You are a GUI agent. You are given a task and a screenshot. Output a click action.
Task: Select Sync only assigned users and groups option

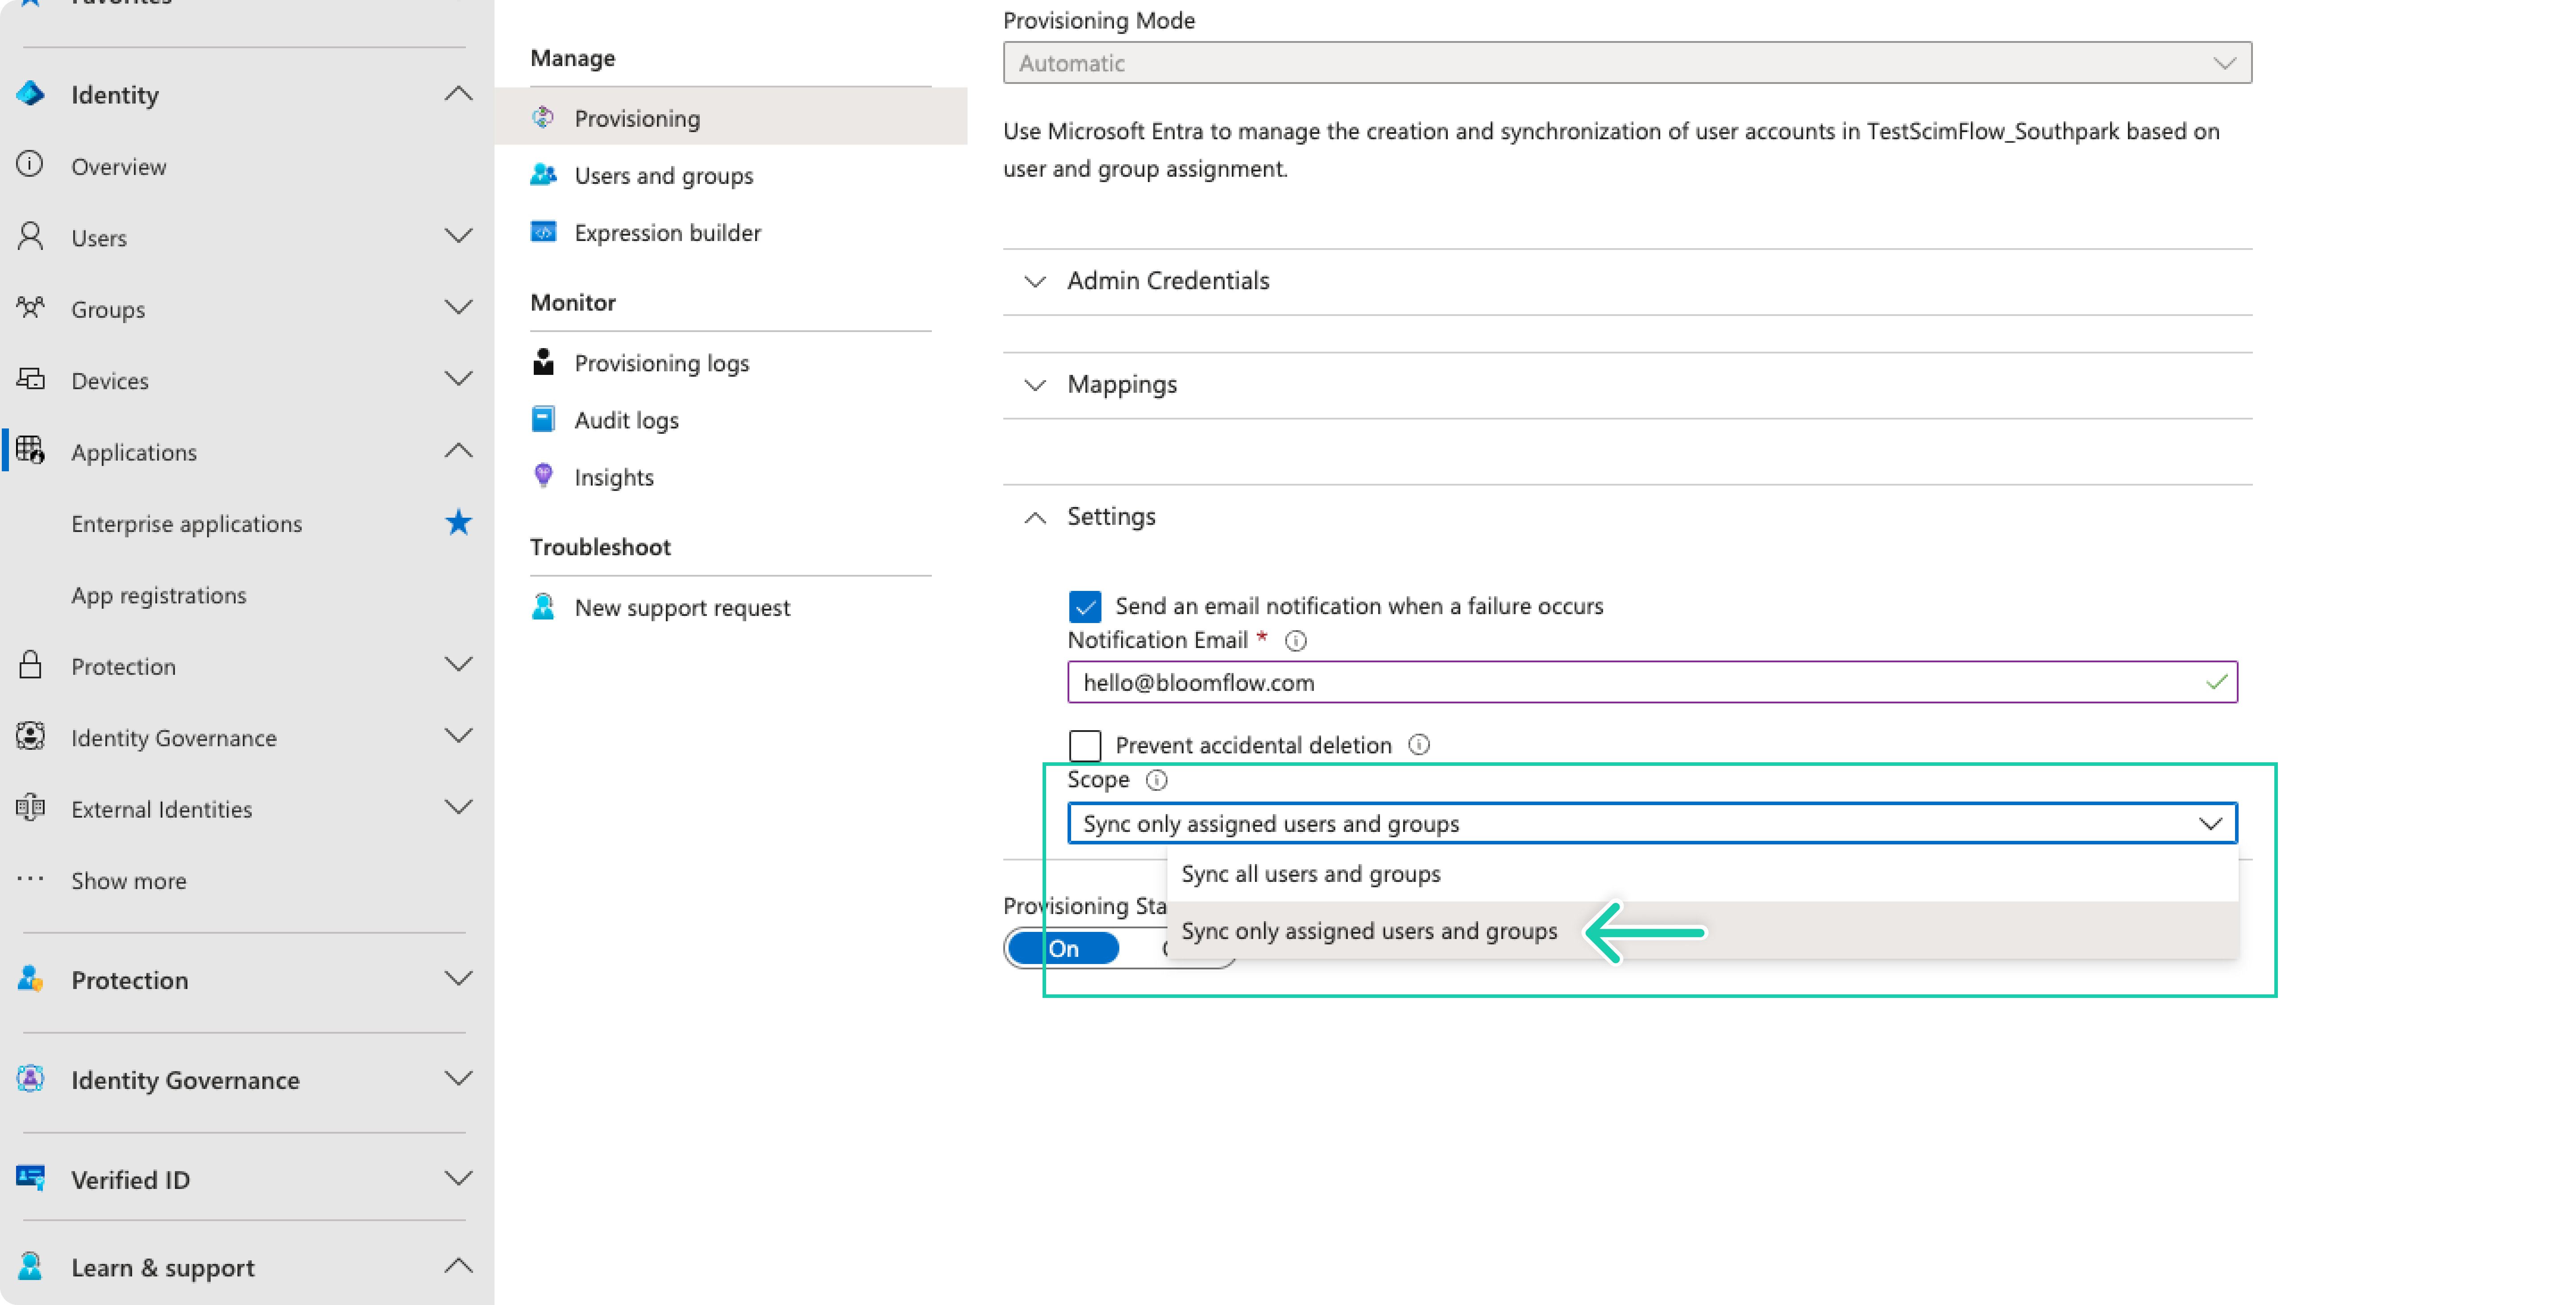tap(1702, 931)
